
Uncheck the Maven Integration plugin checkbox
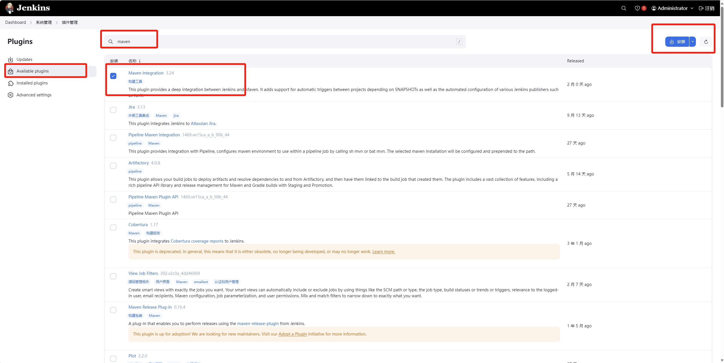(113, 76)
